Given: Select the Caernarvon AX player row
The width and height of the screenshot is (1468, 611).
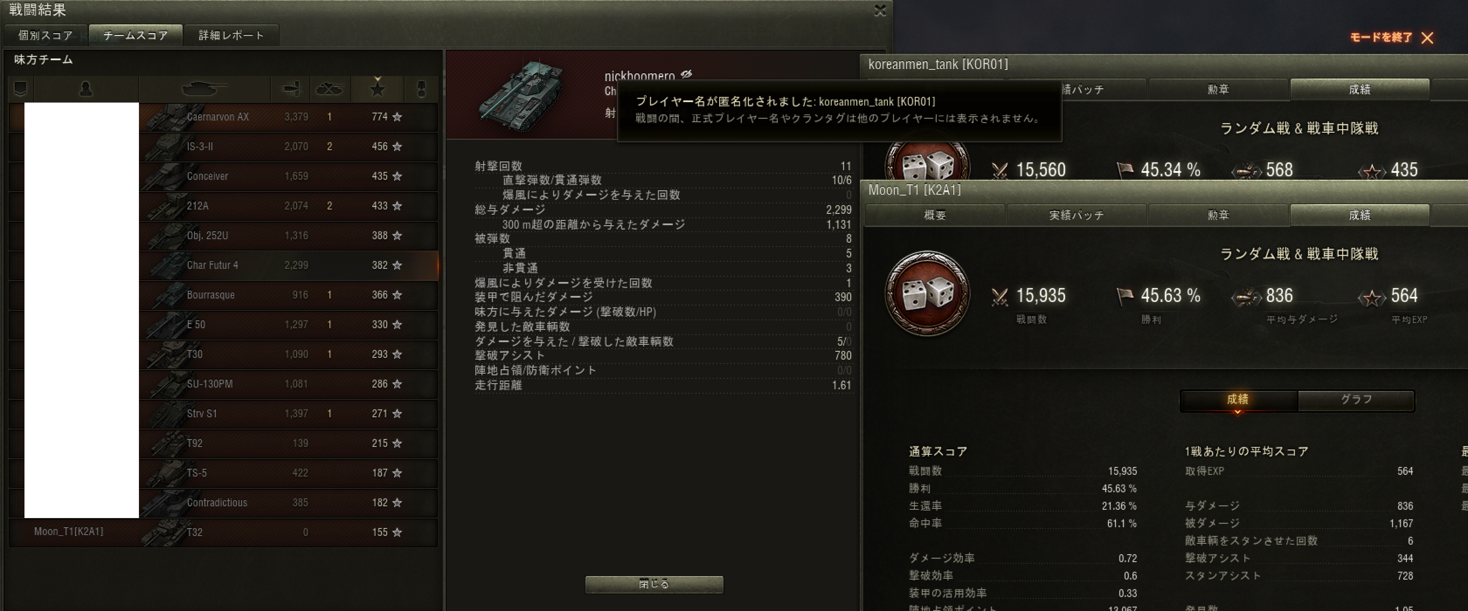Looking at the screenshot, I should pos(223,117).
